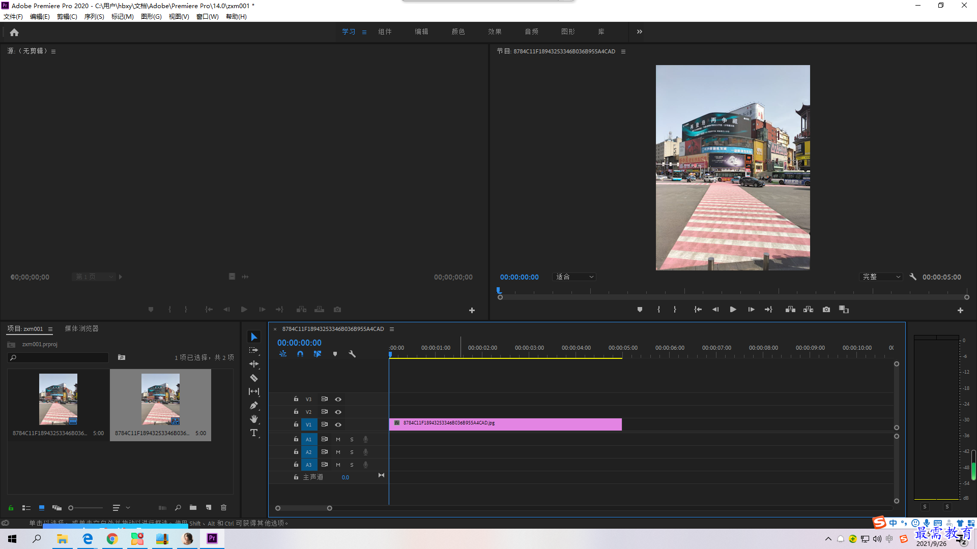977x549 pixels.
Task: Open the 窗口(W) menu
Action: (208, 17)
